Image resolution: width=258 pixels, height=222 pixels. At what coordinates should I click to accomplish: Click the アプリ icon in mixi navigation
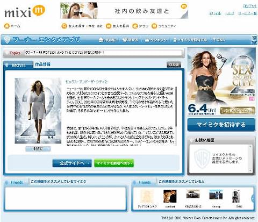(135, 26)
